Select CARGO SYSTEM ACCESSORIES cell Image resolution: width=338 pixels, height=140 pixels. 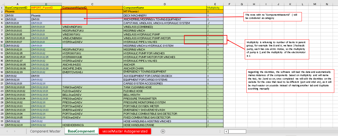[165, 83]
